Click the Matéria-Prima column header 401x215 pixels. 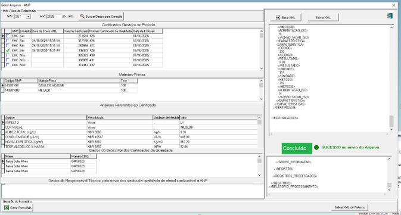click(79, 80)
